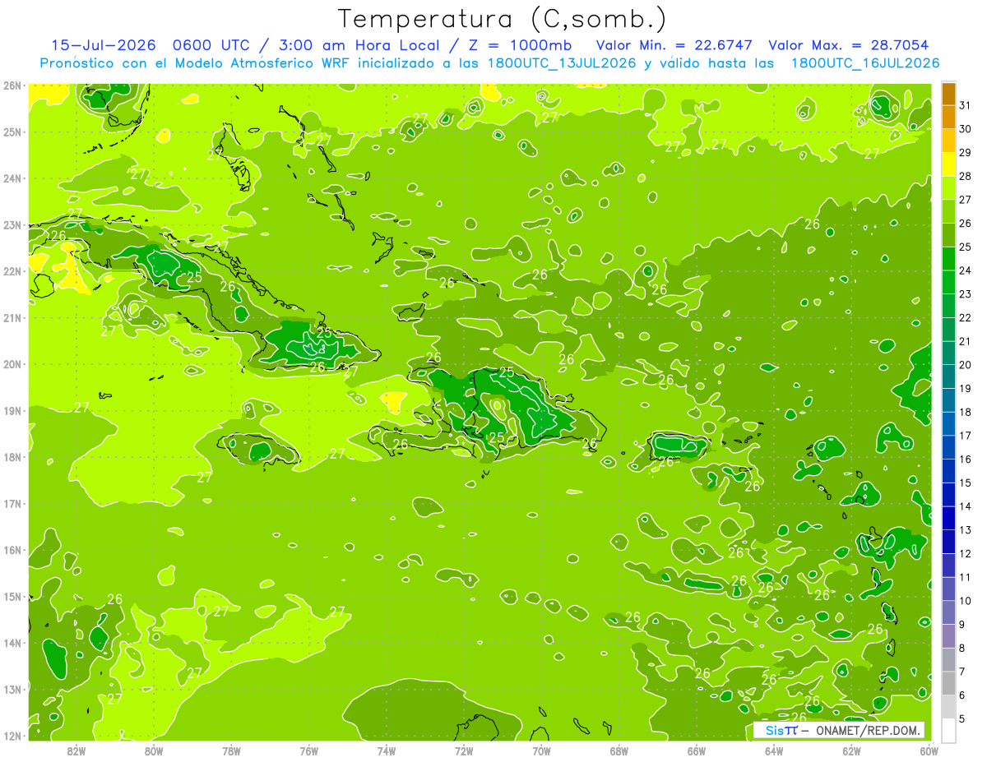Click the '1800UTC_16JUL2026' valid-until time
Viewport: 987px width, 762px height.
865,63
